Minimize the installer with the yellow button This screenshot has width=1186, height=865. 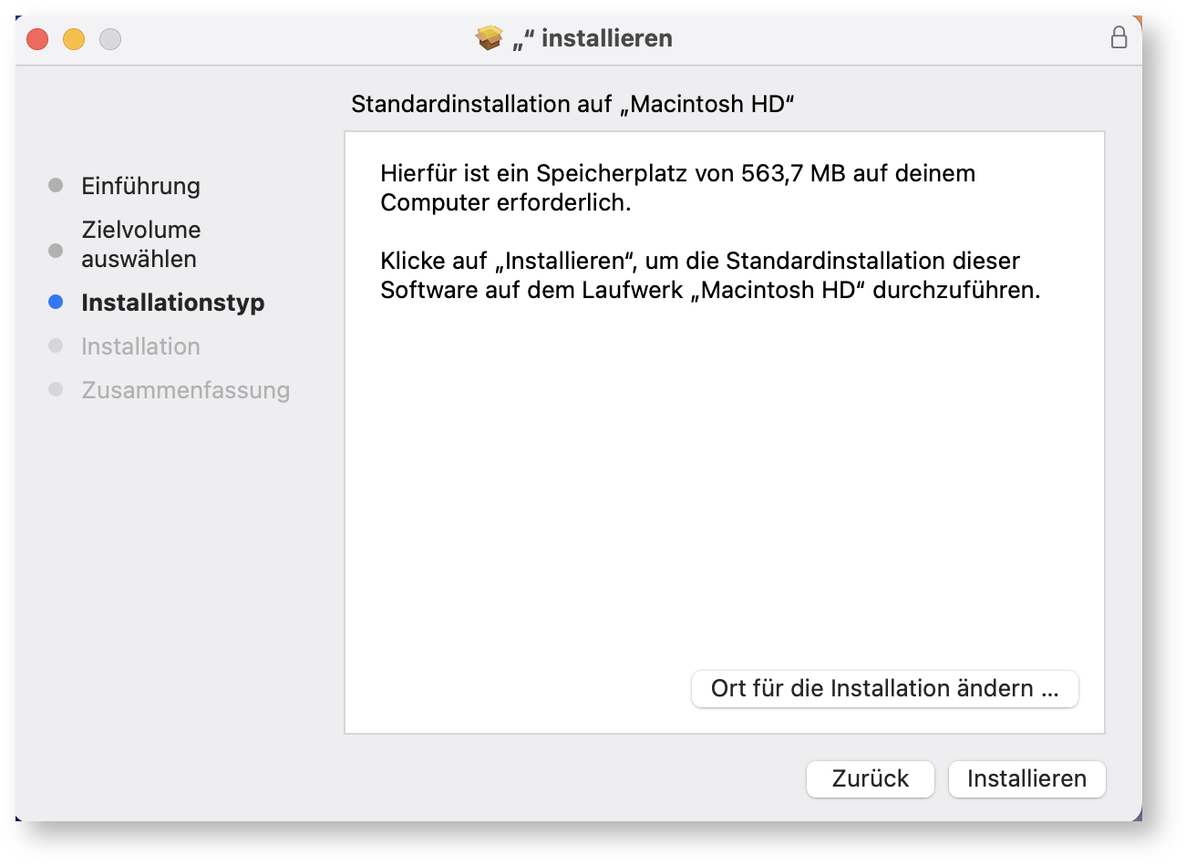point(74,39)
